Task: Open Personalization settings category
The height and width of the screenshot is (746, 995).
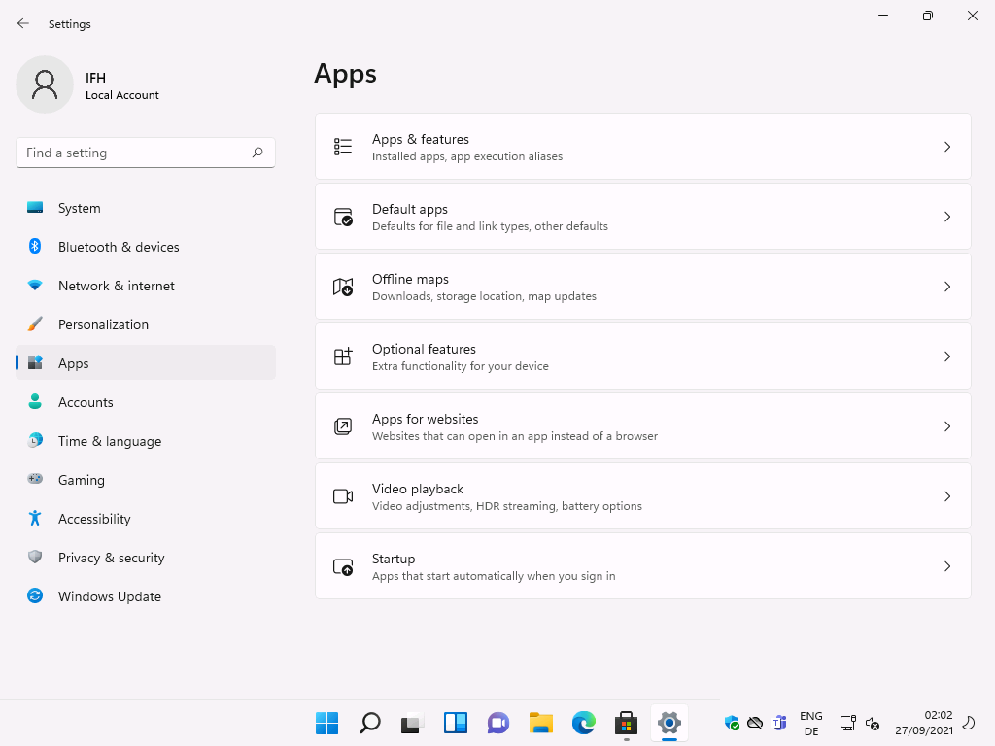Action: pyautogui.click(x=146, y=324)
